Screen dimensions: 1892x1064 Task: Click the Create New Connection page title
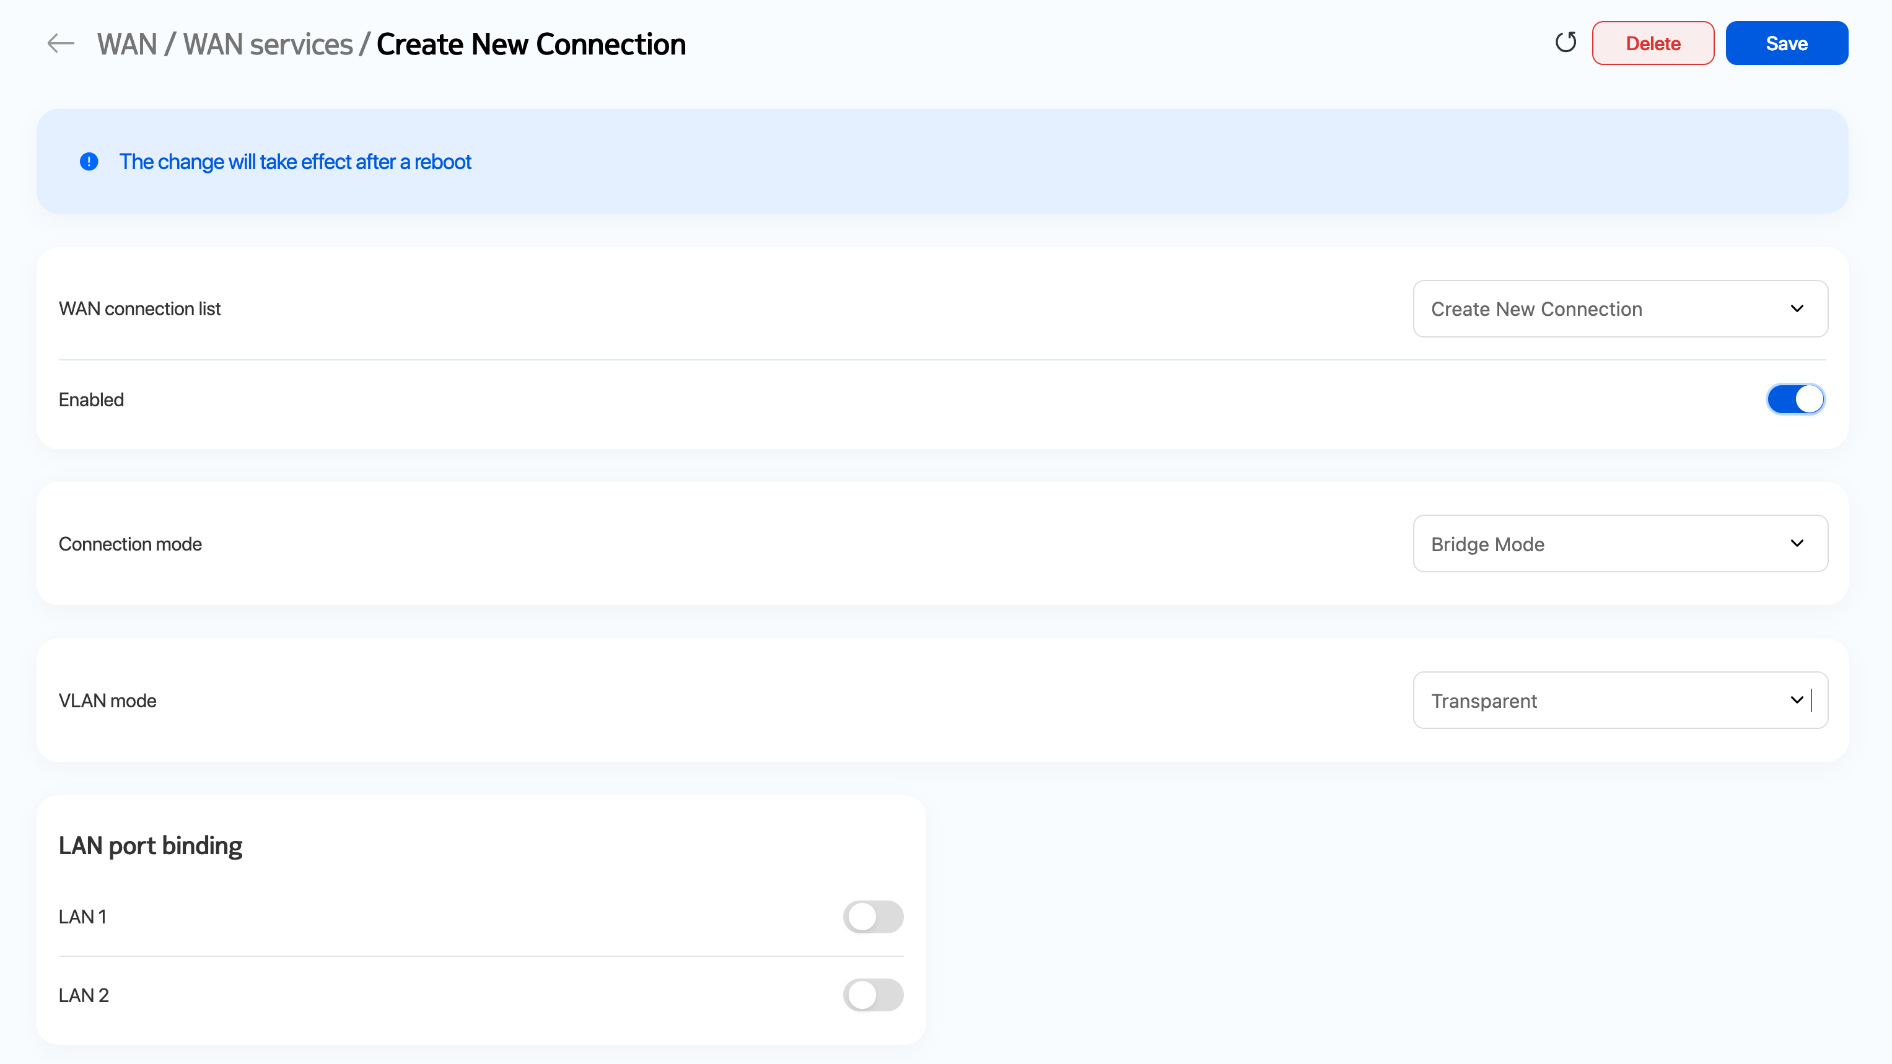click(x=531, y=44)
